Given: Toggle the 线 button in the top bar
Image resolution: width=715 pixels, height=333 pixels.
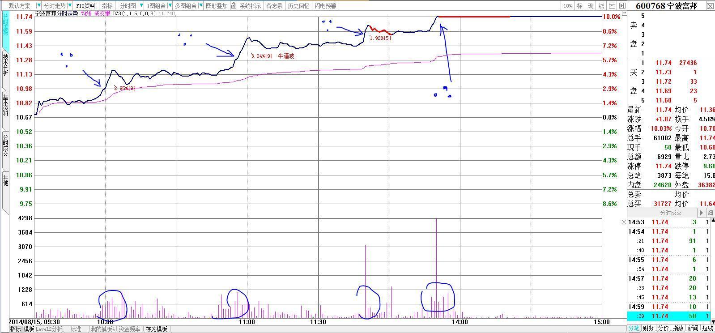Looking at the screenshot, I should (x=601, y=6).
